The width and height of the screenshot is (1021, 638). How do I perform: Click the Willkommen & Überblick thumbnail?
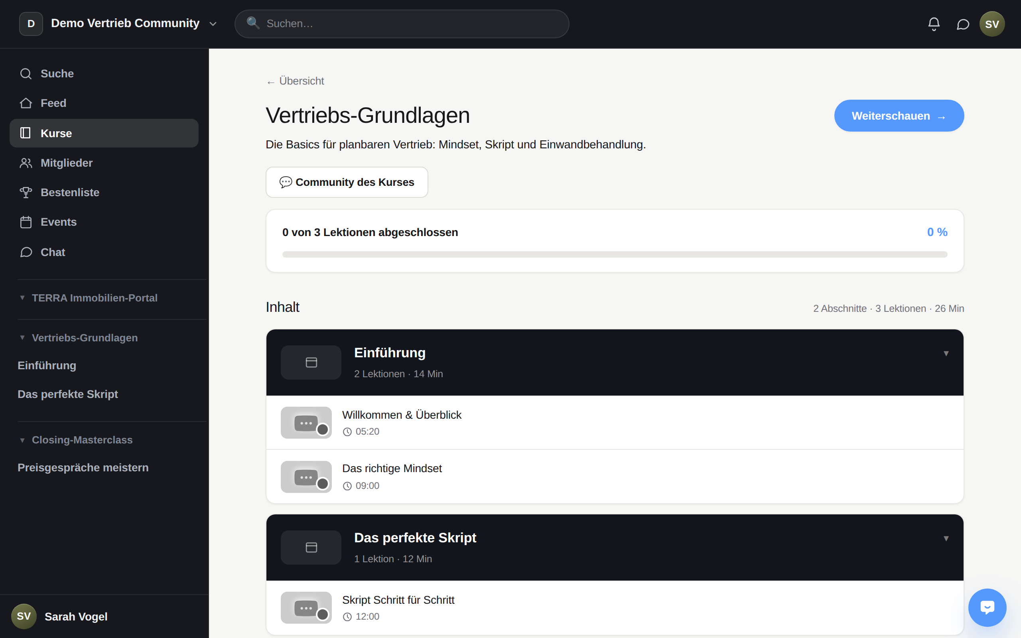pyautogui.click(x=306, y=422)
